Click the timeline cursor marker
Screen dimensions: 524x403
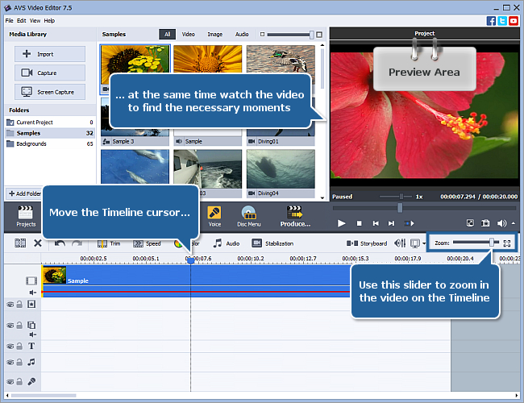pos(190,260)
